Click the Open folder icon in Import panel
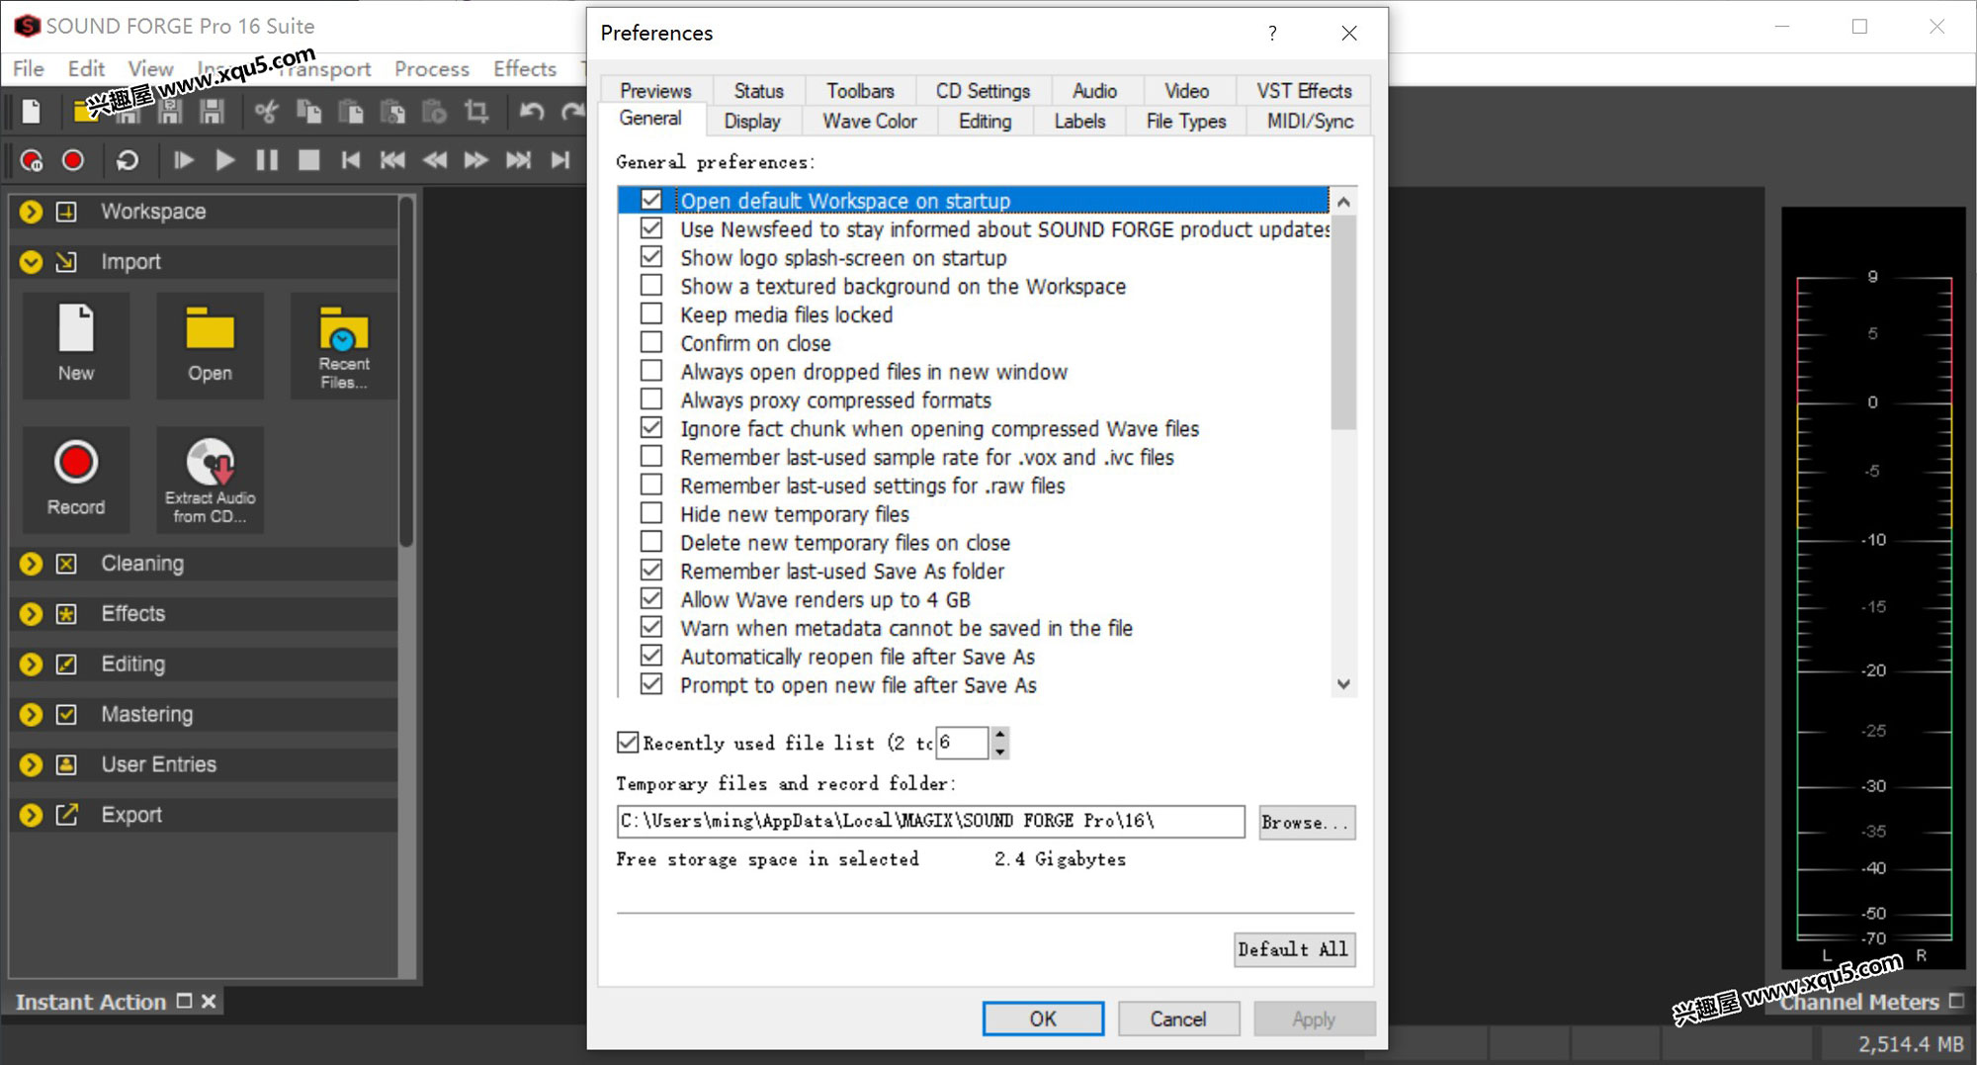 point(210,345)
